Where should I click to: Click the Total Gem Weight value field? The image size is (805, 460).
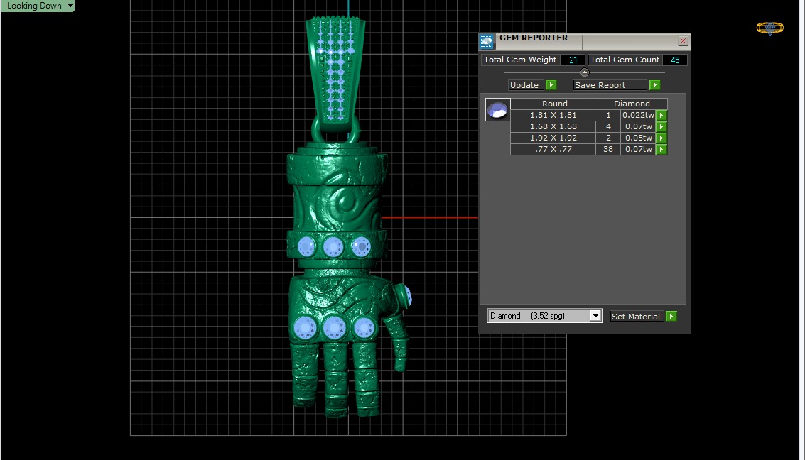click(x=573, y=60)
